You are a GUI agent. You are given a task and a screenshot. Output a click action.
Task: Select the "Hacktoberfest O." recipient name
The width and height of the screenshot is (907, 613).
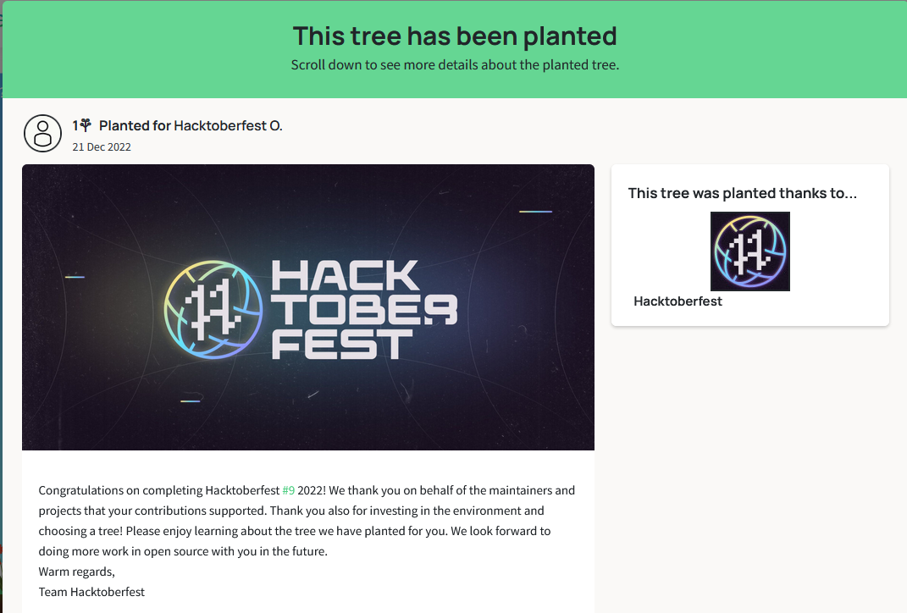tap(228, 126)
